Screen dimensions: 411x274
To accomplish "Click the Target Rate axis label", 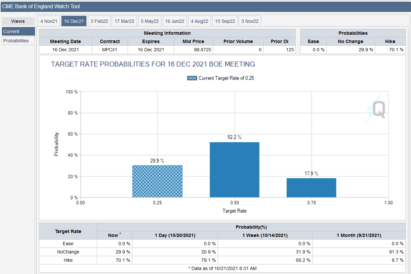I will tap(234, 211).
